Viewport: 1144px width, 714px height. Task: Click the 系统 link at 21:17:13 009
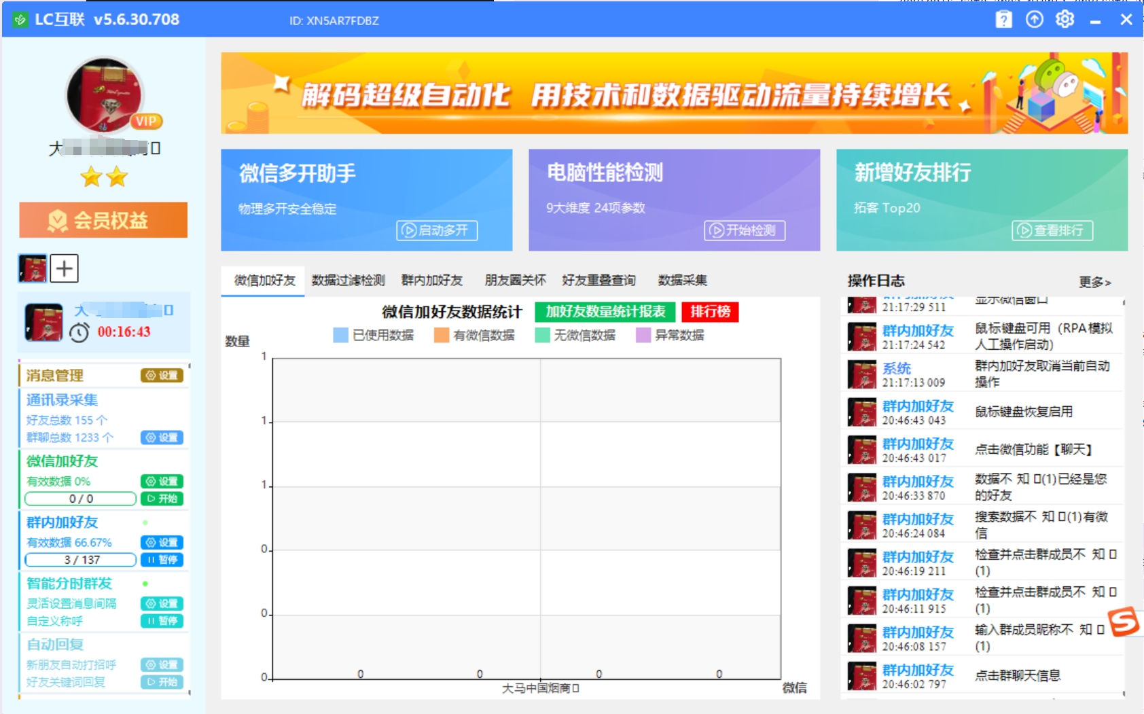(x=896, y=368)
